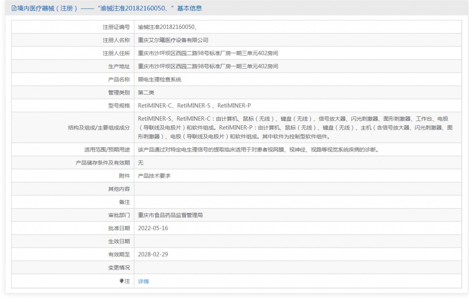Click the 注册证编号 row label
The image size is (469, 298).
[x=116, y=27]
